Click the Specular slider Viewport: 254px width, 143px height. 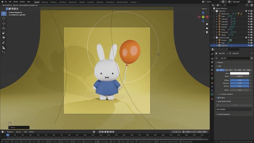(240, 83)
